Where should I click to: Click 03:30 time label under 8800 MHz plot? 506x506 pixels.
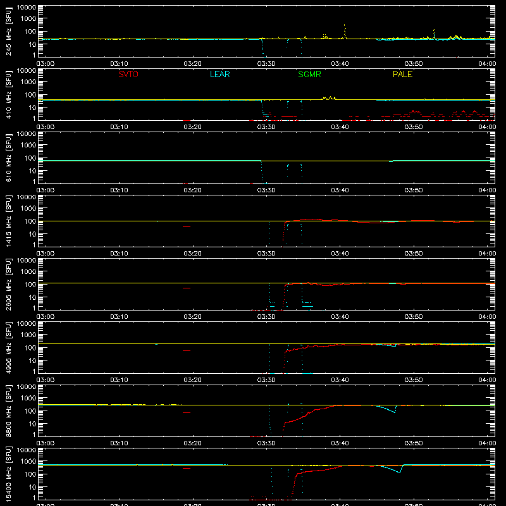tap(266, 443)
